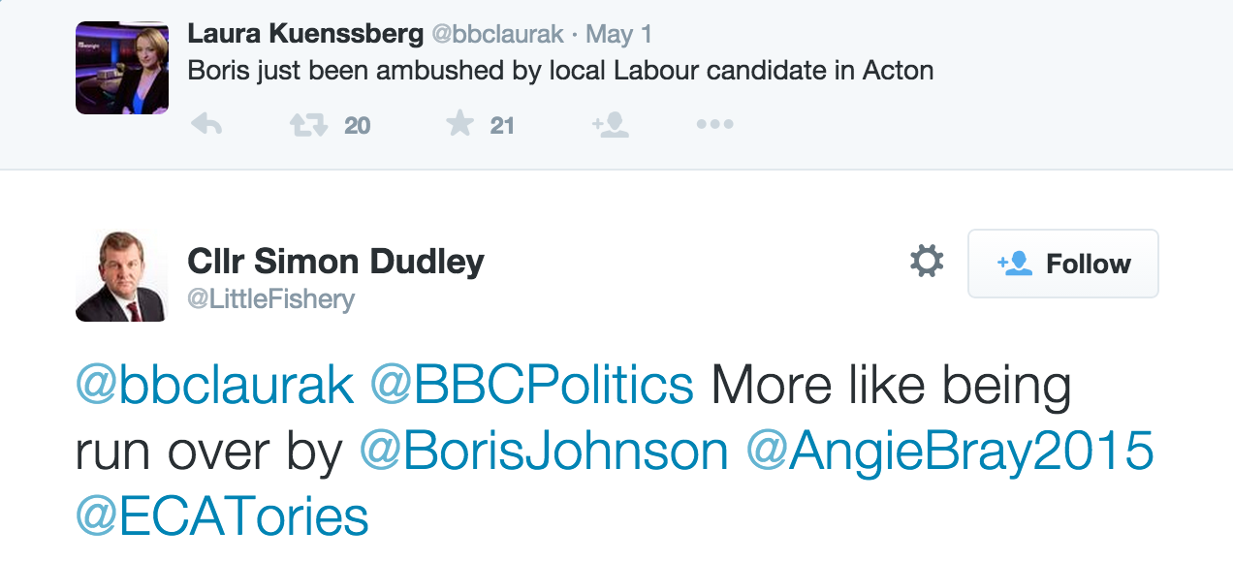The height and width of the screenshot is (562, 1233).
Task: Open Laura Kuenssberg's profile picture
Action: [x=122, y=68]
